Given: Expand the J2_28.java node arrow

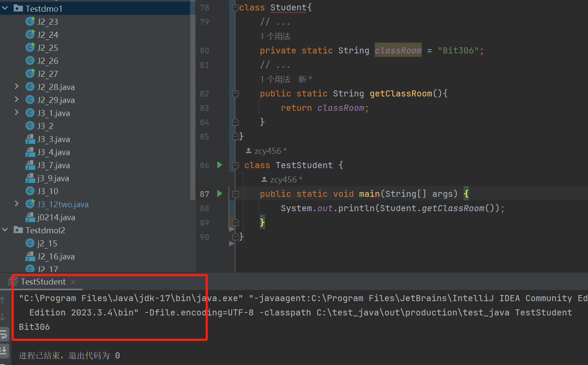Looking at the screenshot, I should pos(17,86).
